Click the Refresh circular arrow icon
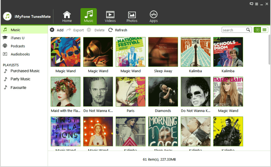Screen dimensions: 271x167 (x=110, y=30)
